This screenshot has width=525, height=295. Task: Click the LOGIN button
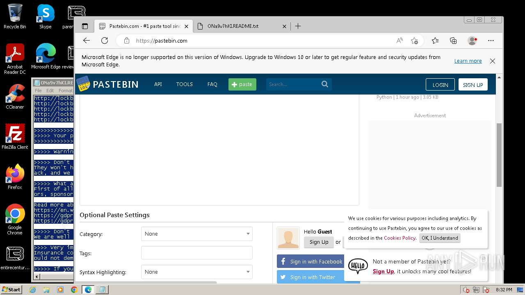[x=440, y=85]
